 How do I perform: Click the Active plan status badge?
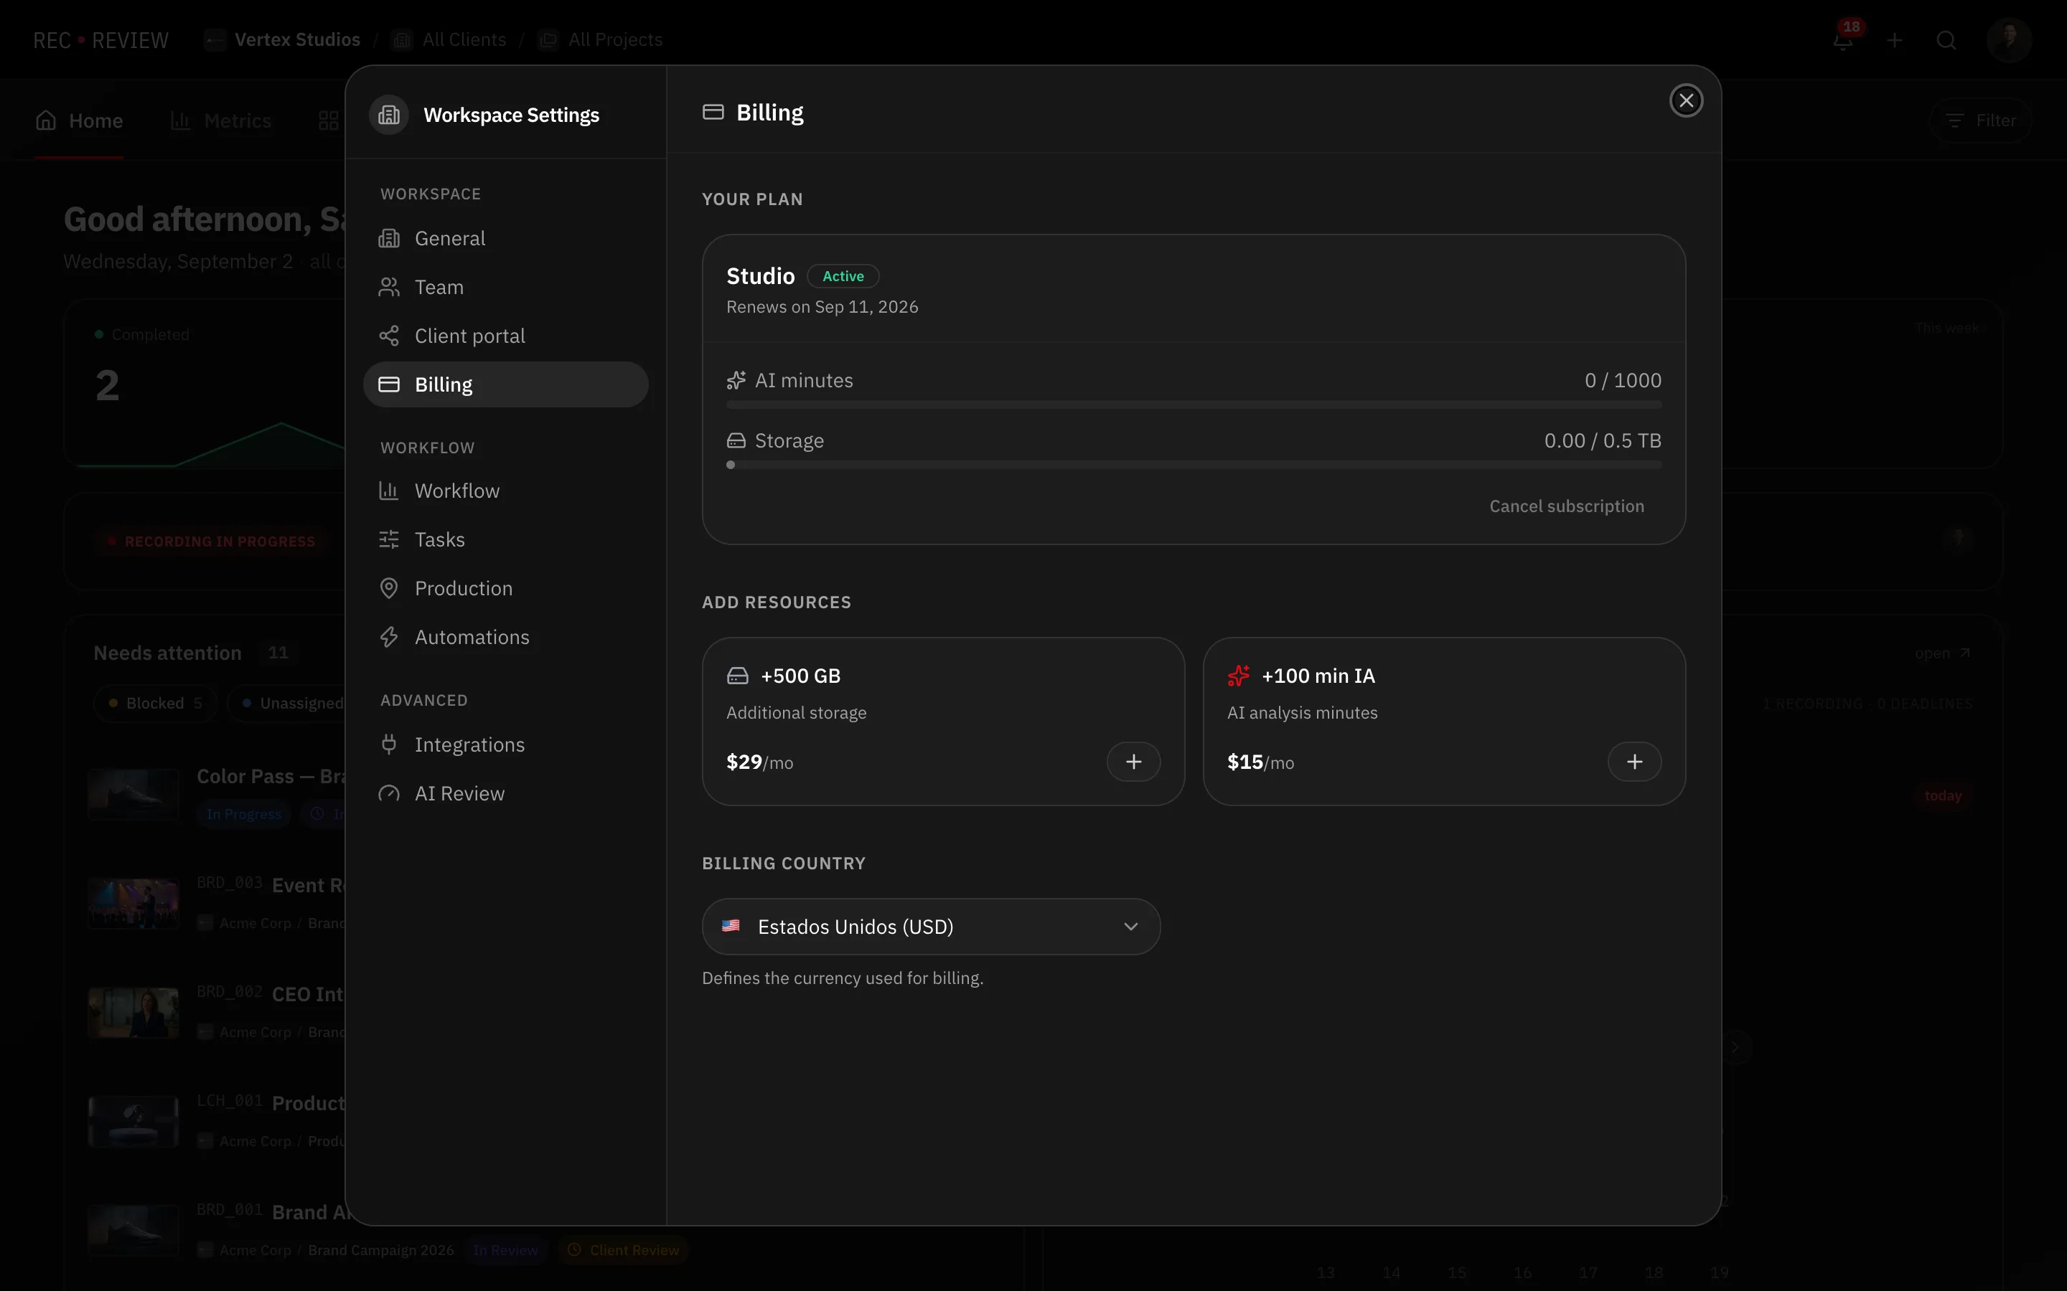click(843, 276)
